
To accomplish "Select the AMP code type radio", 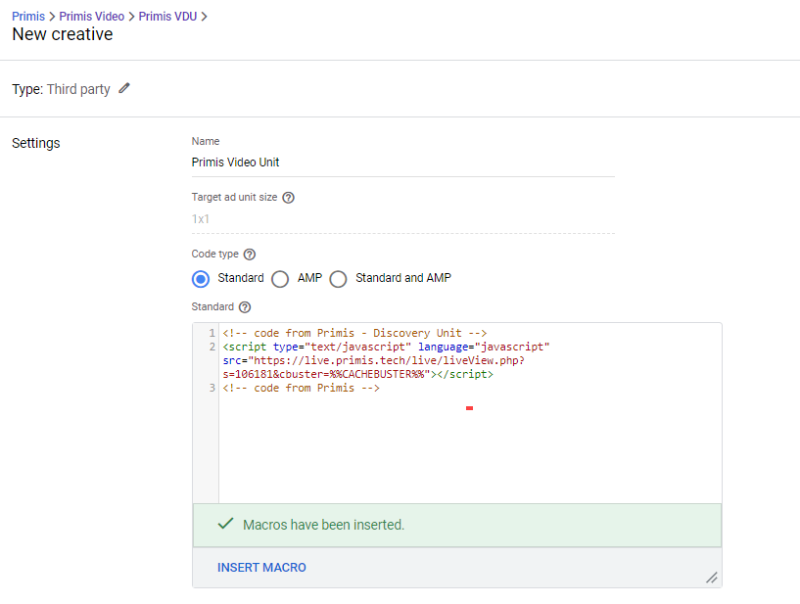I will pos(280,279).
